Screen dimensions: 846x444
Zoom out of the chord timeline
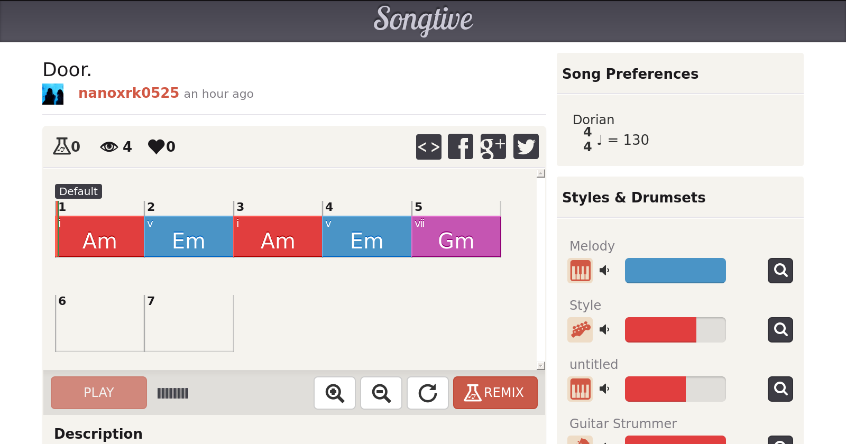[381, 393]
